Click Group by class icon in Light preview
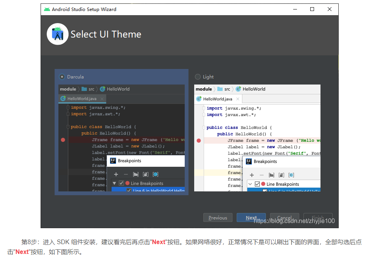Screen dimensions: 366x260 click(x=291, y=175)
